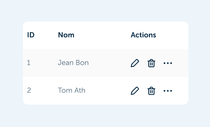
Task: Select the ID cell showing 2
Action: pyautogui.click(x=29, y=90)
